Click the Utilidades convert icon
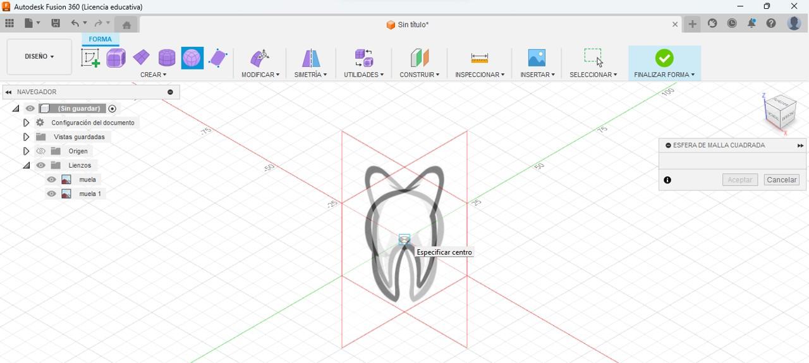The height and width of the screenshot is (363, 809). (363, 58)
